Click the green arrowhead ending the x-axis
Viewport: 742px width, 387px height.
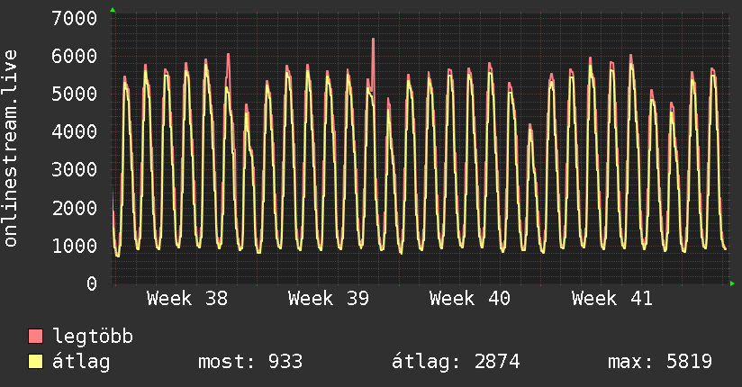click(732, 283)
